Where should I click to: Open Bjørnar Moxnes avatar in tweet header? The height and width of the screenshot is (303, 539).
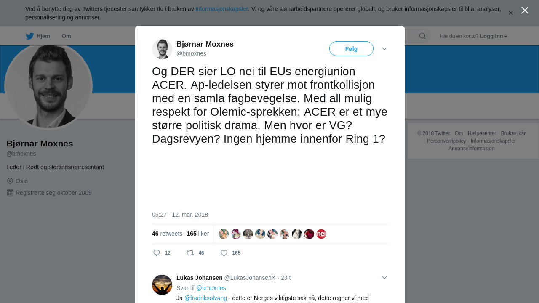pos(162,49)
